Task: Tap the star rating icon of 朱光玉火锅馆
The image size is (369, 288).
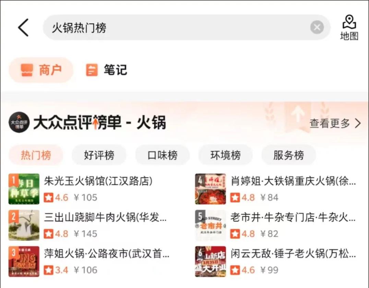Action: tap(48, 198)
